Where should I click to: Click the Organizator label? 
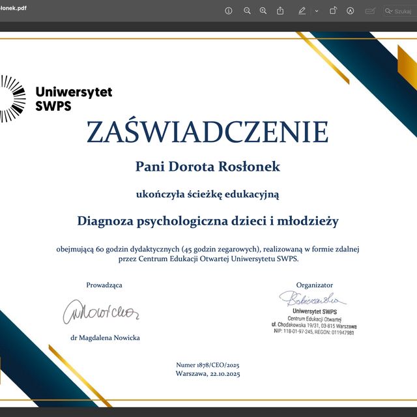(x=315, y=285)
